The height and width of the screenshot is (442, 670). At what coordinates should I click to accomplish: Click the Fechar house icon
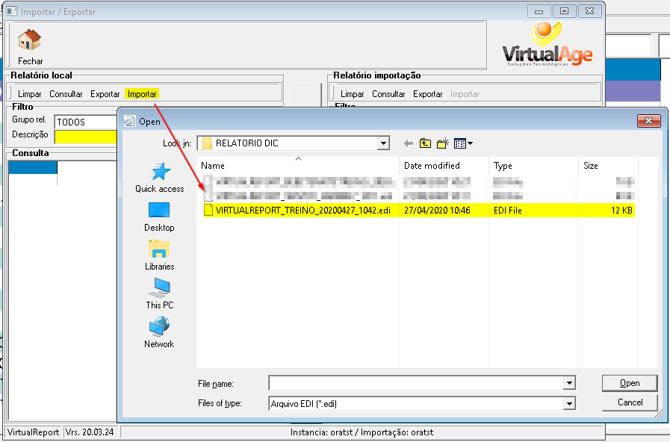(x=29, y=40)
